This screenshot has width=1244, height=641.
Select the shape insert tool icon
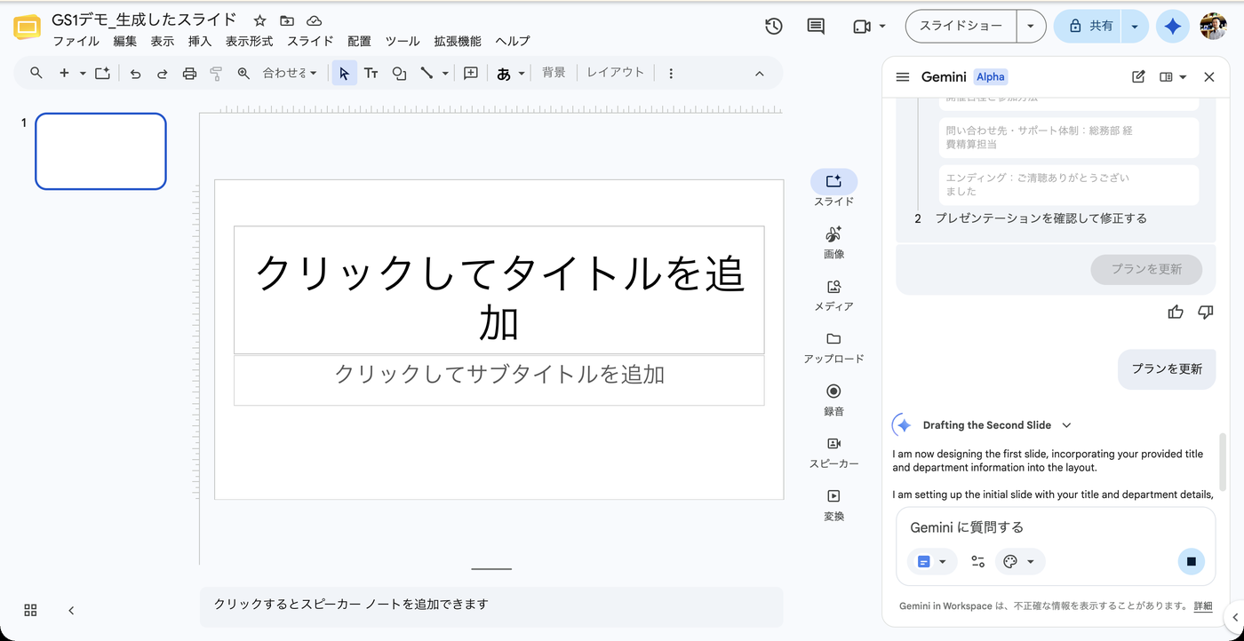pyautogui.click(x=399, y=74)
